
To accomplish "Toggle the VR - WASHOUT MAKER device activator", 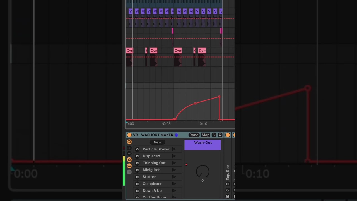I will click(129, 135).
